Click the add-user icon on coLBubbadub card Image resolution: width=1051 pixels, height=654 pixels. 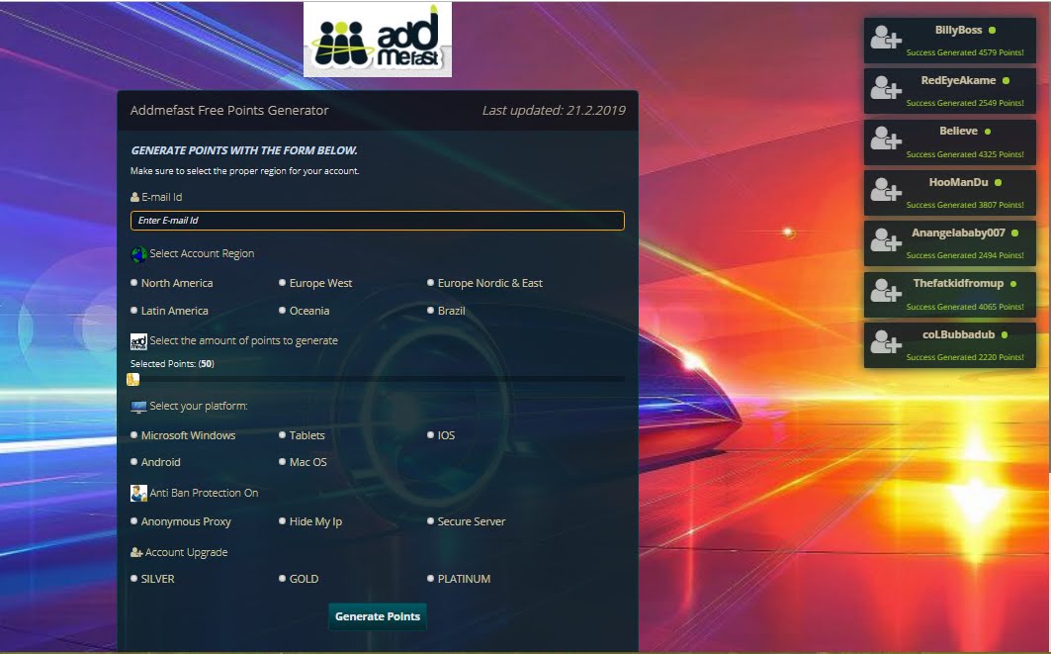pos(886,342)
